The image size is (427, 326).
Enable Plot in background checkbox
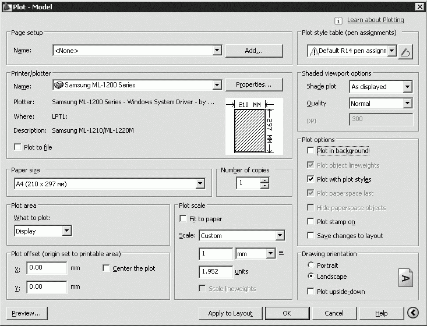[x=310, y=151]
